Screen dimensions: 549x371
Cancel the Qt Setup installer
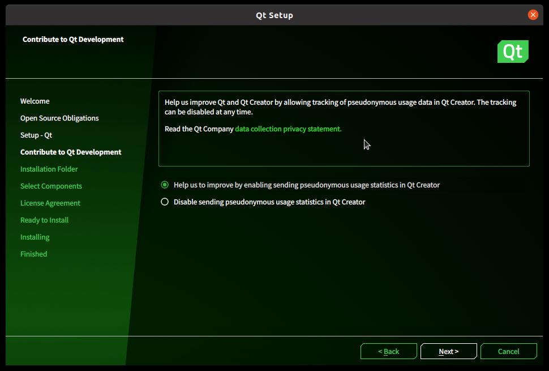coord(508,351)
